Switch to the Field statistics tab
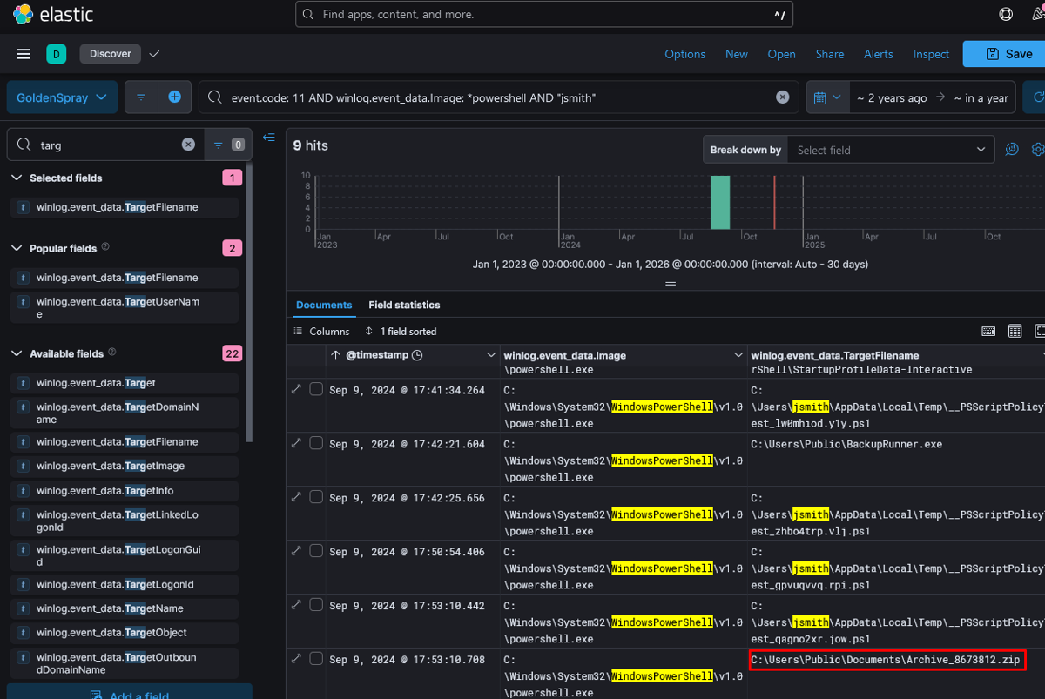Image resolution: width=1045 pixels, height=699 pixels. pyautogui.click(x=404, y=305)
